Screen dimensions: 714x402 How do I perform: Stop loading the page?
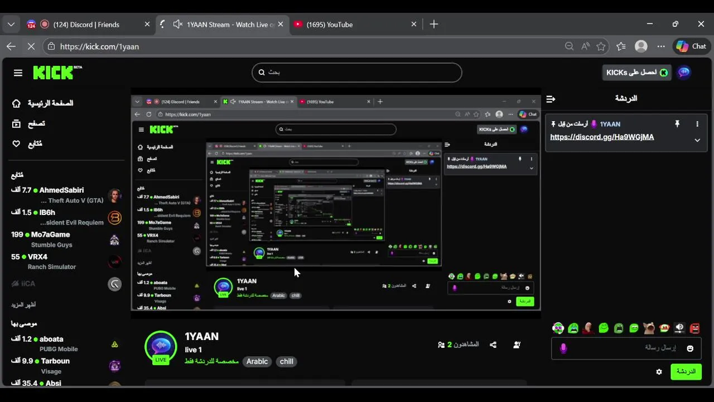(30, 46)
